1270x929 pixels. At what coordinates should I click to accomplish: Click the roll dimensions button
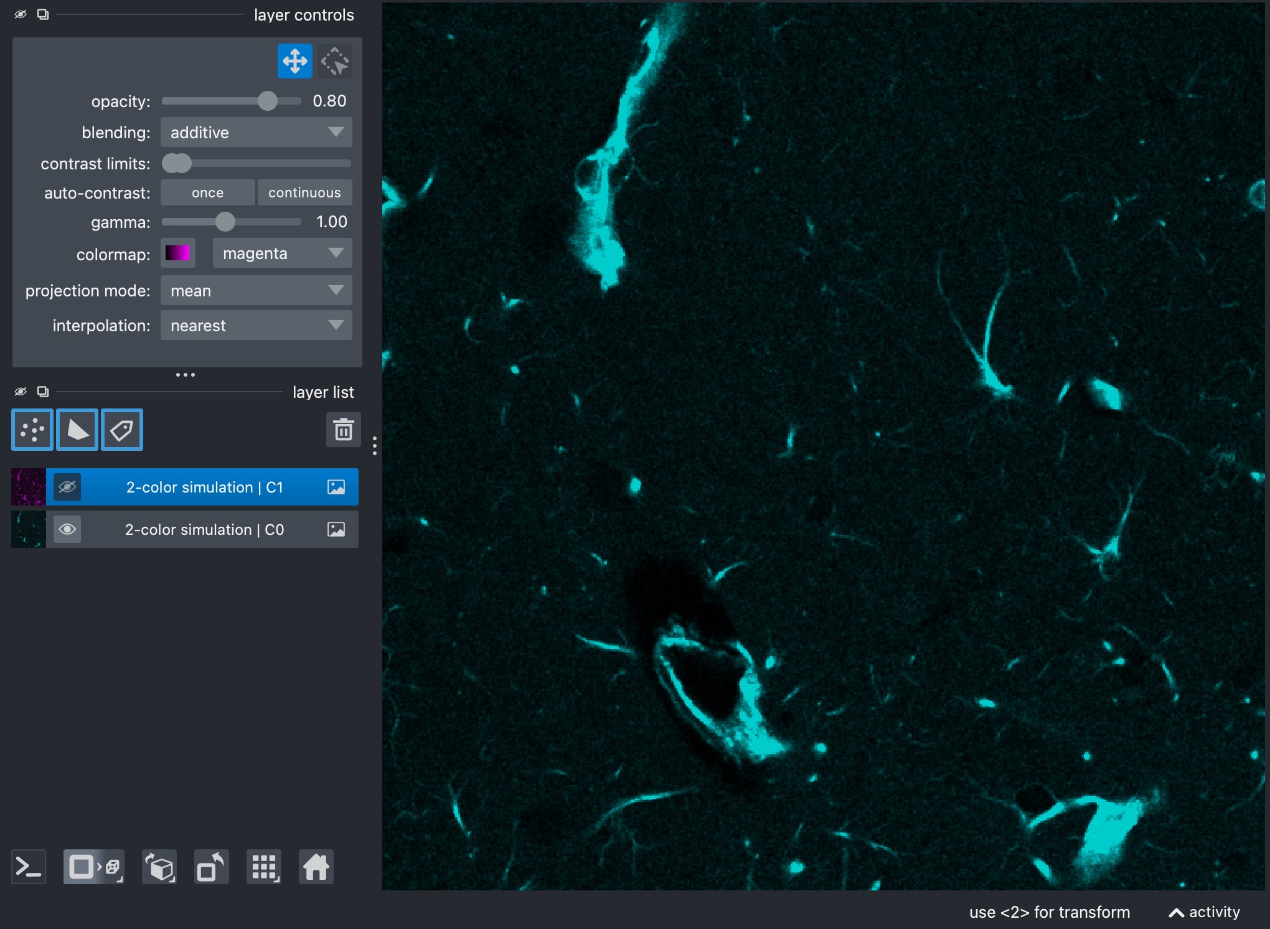tap(159, 867)
